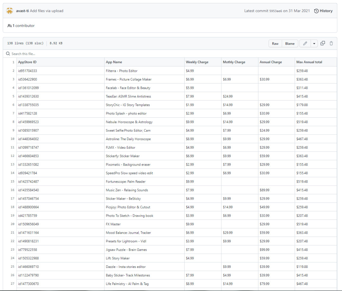Open commit hash 5953ae6
Viewport: 342px width, 291px height.
pyautogui.click(x=275, y=11)
